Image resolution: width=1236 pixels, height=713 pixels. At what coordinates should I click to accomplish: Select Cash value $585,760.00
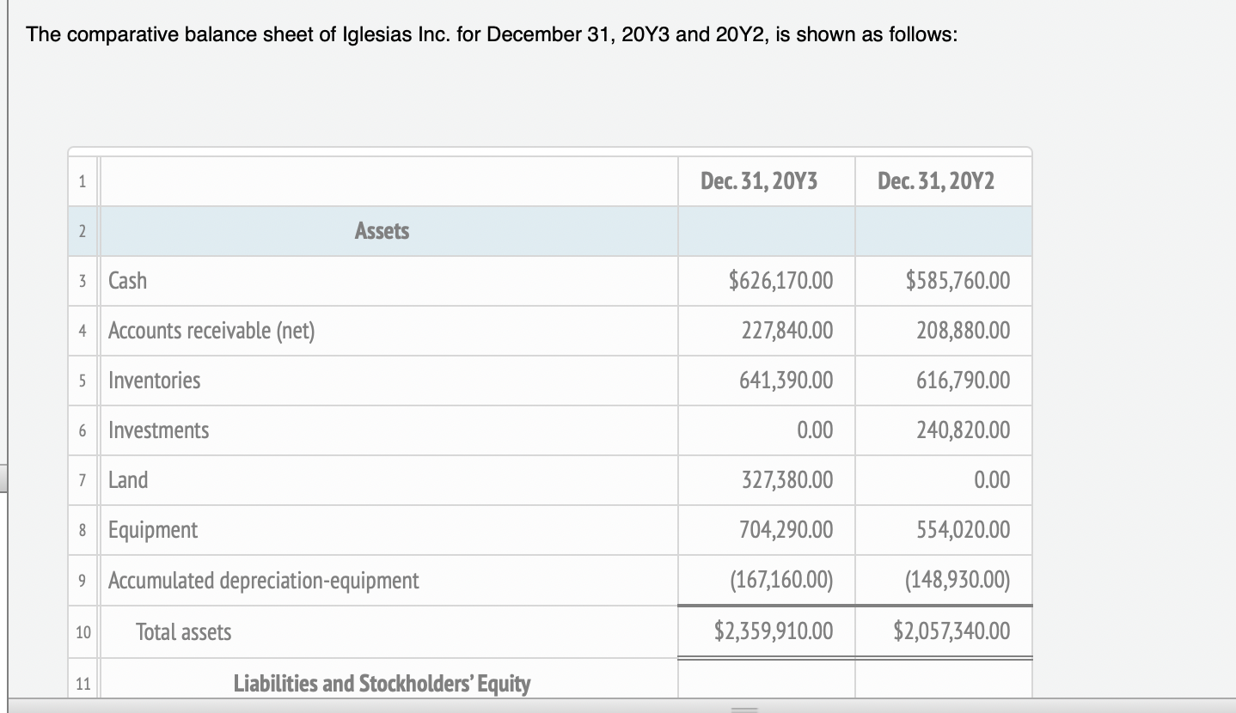(958, 280)
